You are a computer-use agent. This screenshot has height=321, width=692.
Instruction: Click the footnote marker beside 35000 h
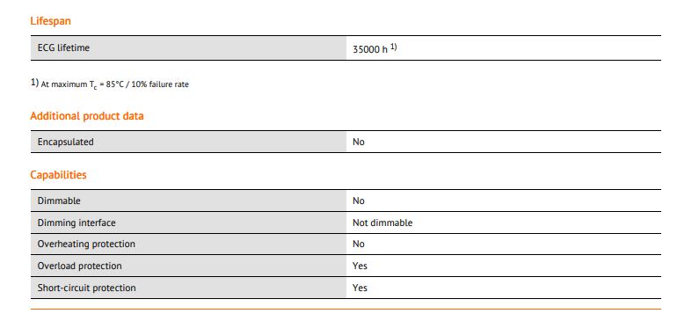[394, 47]
